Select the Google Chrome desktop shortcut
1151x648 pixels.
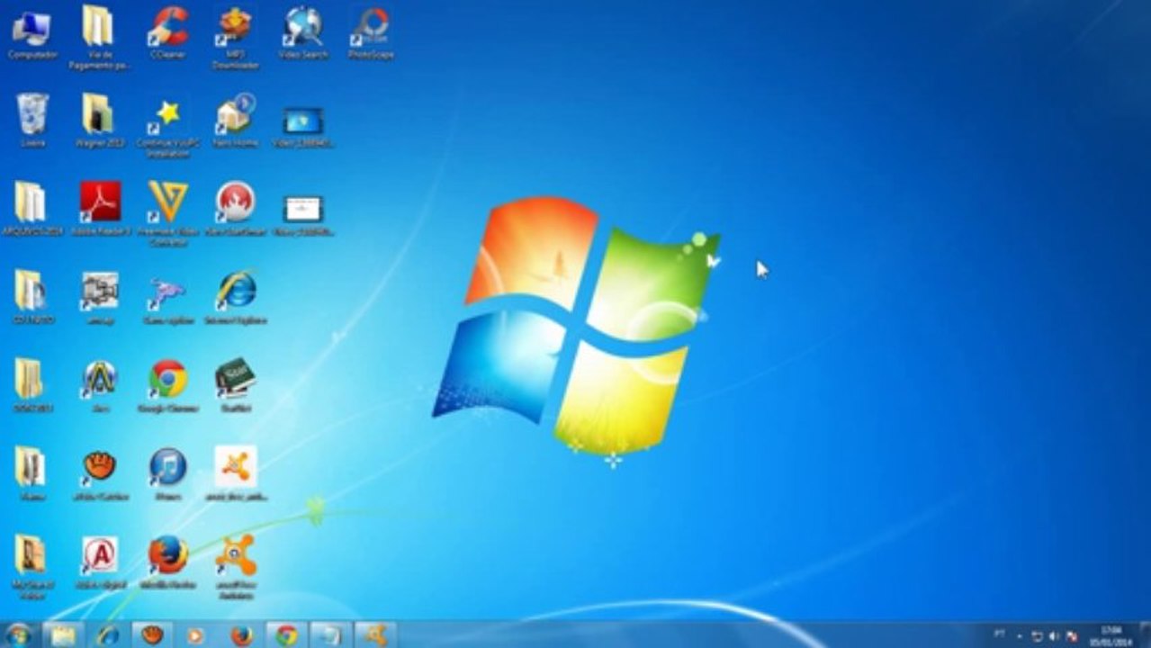pyautogui.click(x=167, y=385)
